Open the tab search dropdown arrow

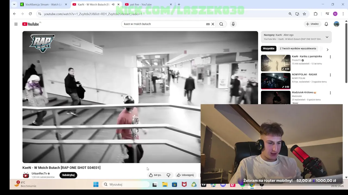(x=14, y=4)
